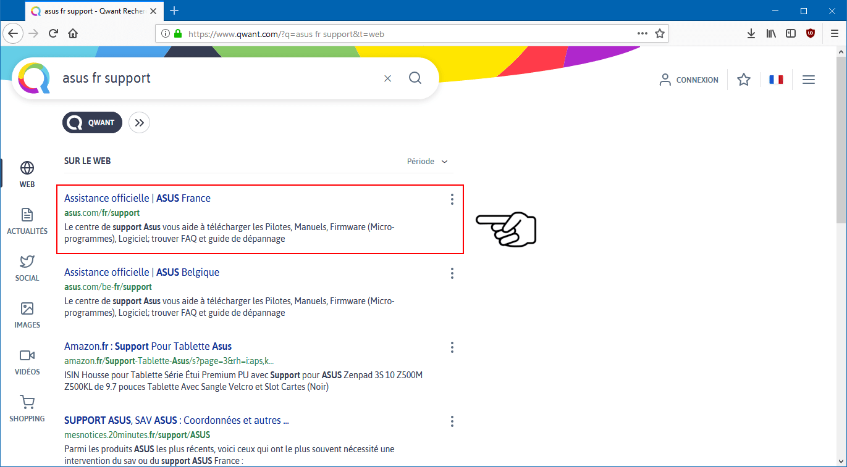Screen dimensions: 847x467
Task: Click the Qwant search magnifier button
Action: (x=415, y=78)
